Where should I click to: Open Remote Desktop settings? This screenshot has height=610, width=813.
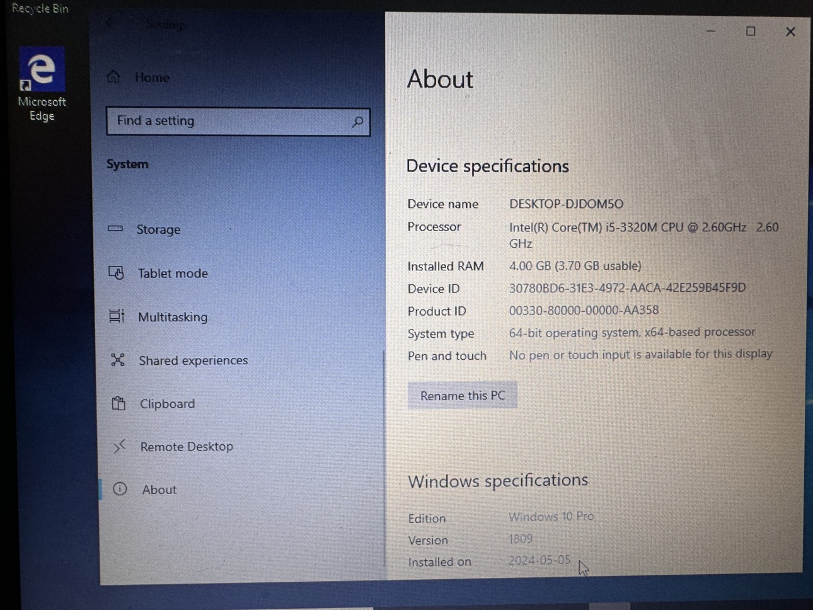(187, 447)
